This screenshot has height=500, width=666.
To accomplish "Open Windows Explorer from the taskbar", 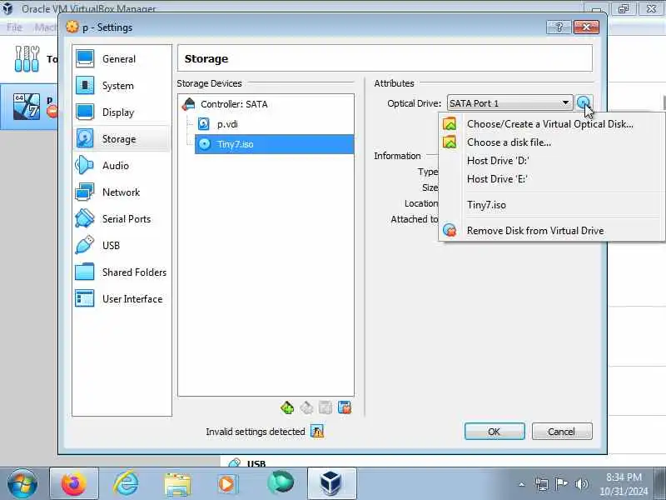I will tap(177, 484).
